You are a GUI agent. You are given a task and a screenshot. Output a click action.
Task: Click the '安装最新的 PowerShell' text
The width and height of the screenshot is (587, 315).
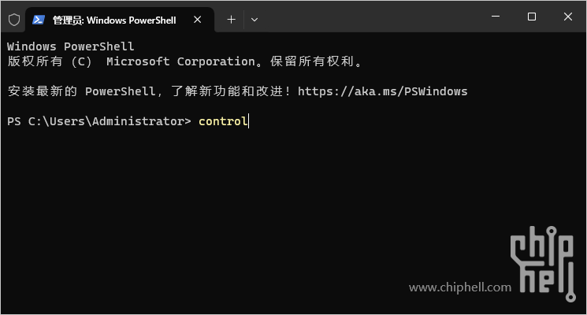[x=81, y=91]
